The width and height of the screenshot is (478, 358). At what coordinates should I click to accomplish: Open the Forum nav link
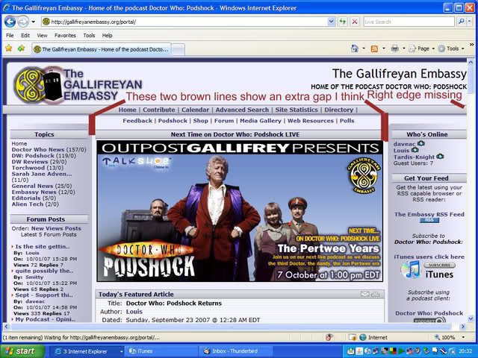[224, 121]
